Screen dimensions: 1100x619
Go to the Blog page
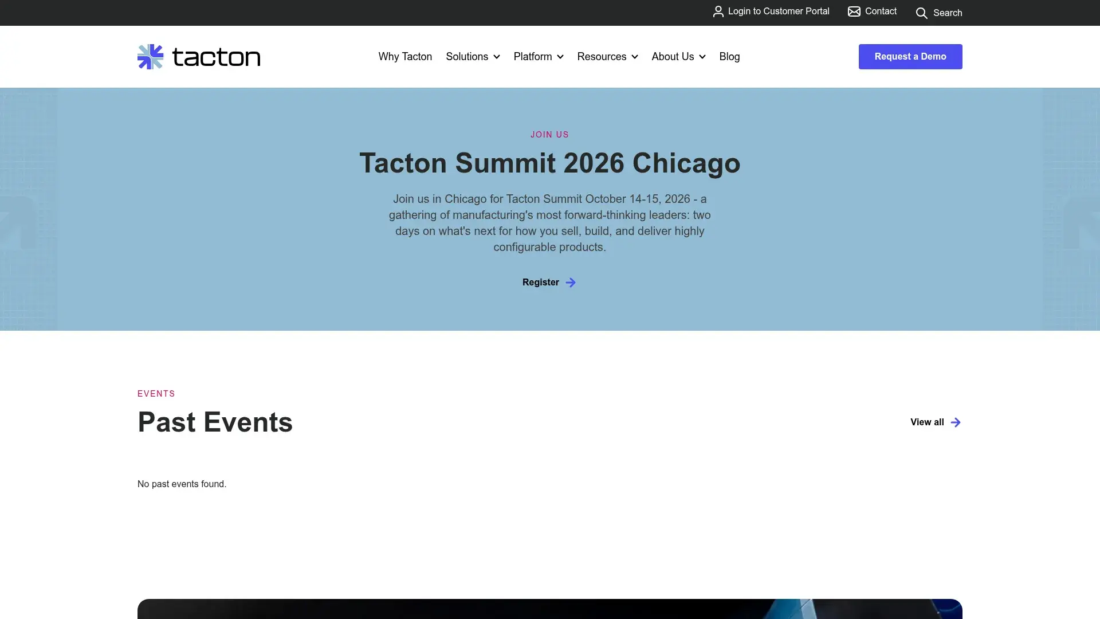click(x=729, y=57)
